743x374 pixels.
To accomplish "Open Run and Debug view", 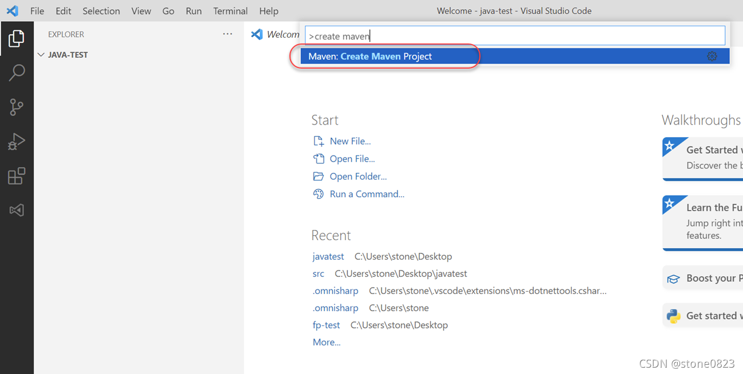I will (x=17, y=141).
